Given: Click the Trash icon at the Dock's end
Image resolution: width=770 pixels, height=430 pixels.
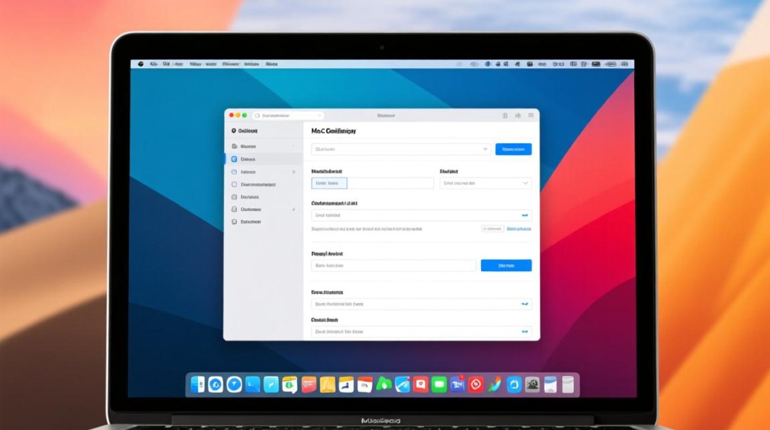Looking at the screenshot, I should coord(568,385).
